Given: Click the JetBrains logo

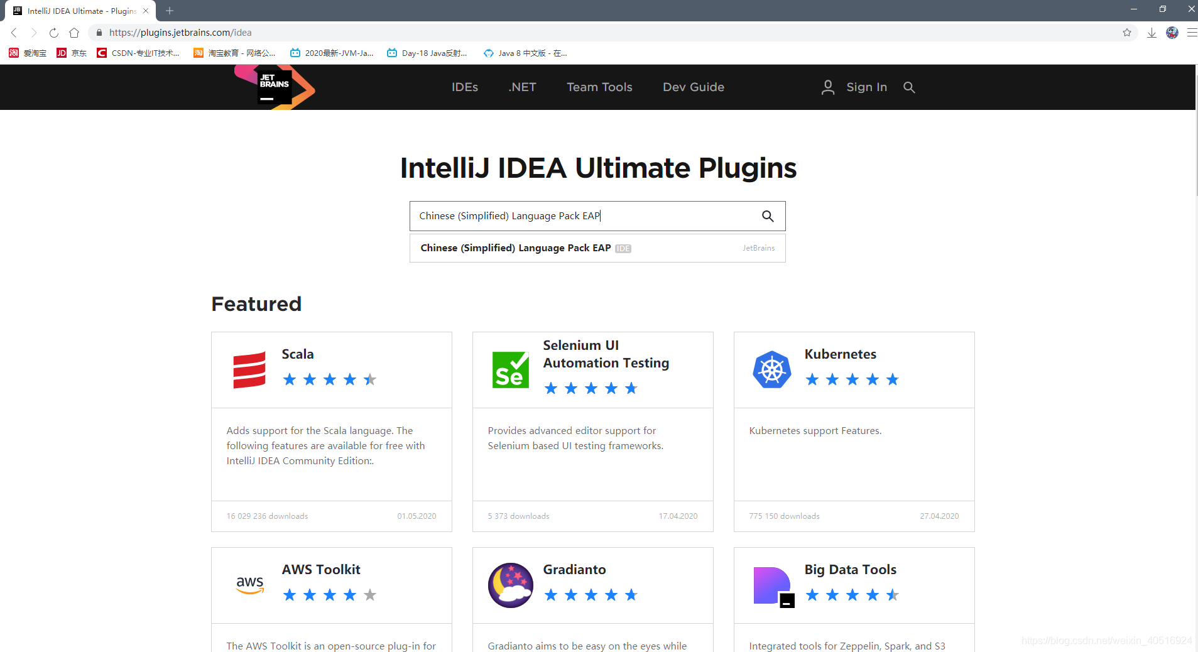Looking at the screenshot, I should 275,87.
